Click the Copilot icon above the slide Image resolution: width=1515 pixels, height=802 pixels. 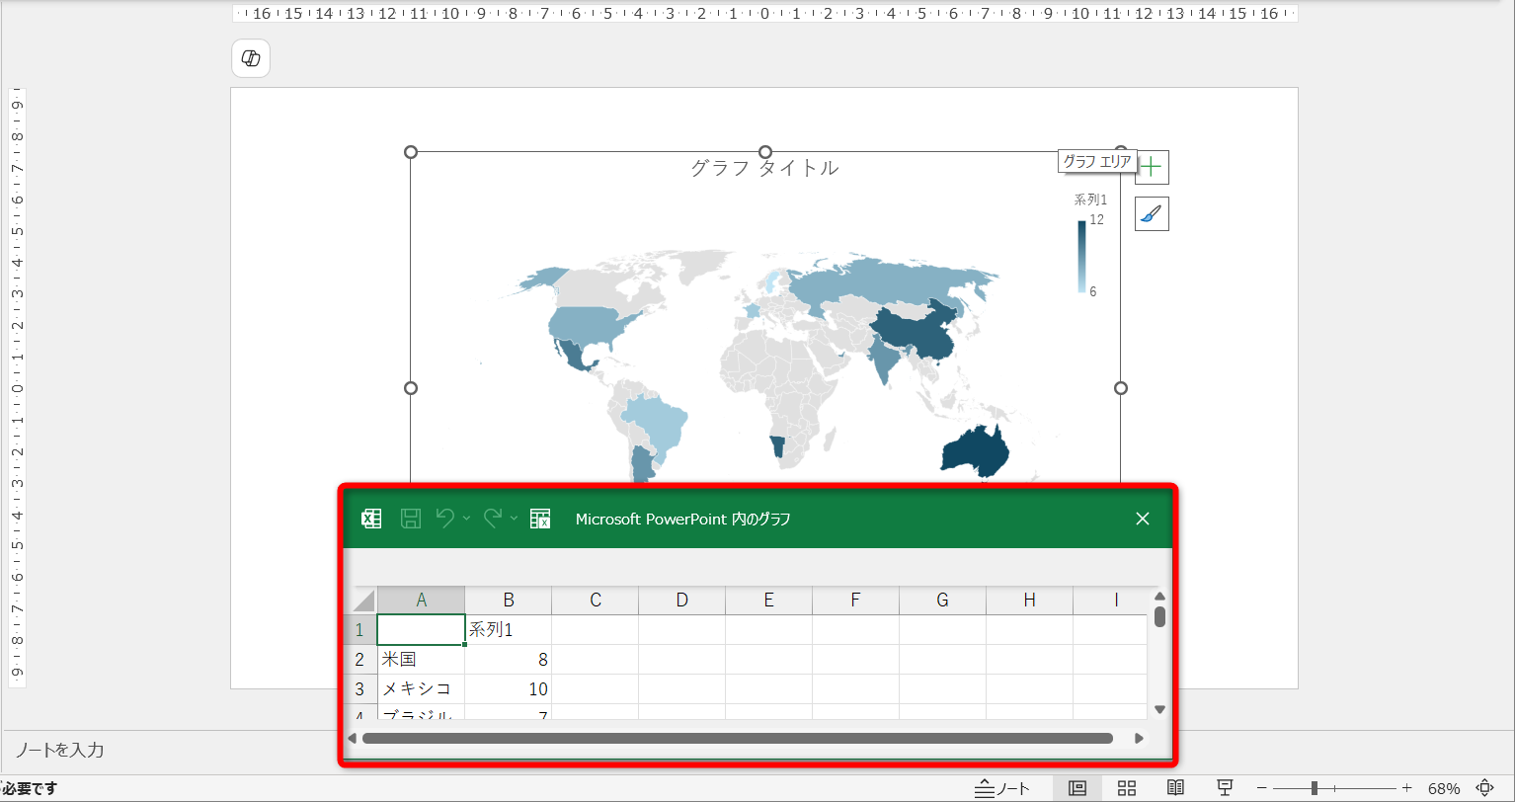(x=250, y=57)
